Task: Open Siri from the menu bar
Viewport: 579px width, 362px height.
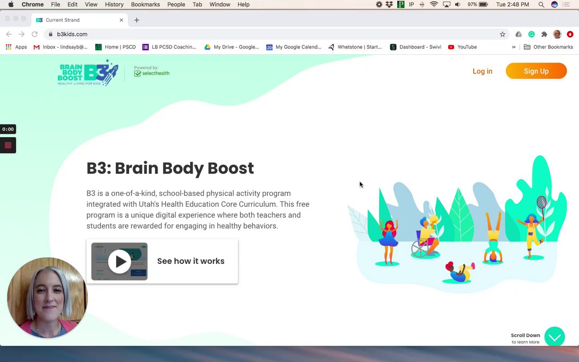Action: point(555,5)
